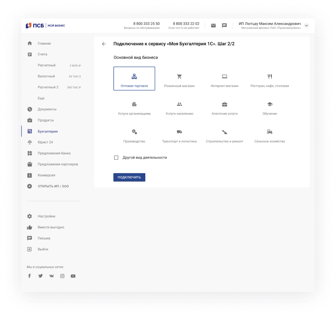Select the Обучение business type

pos(270,108)
